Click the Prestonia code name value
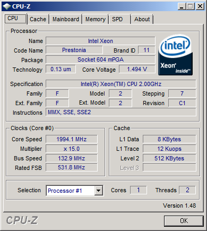Screen dimensions: 207x231 (74, 50)
